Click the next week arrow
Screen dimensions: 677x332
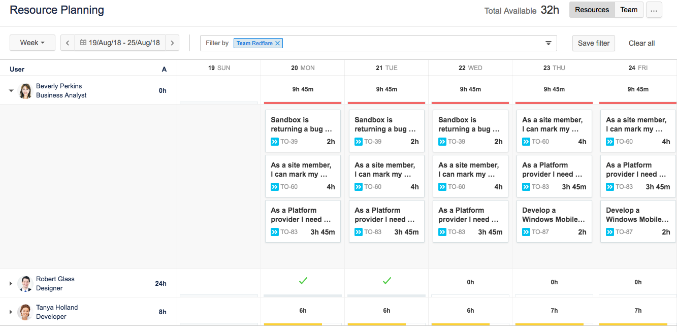coord(172,42)
